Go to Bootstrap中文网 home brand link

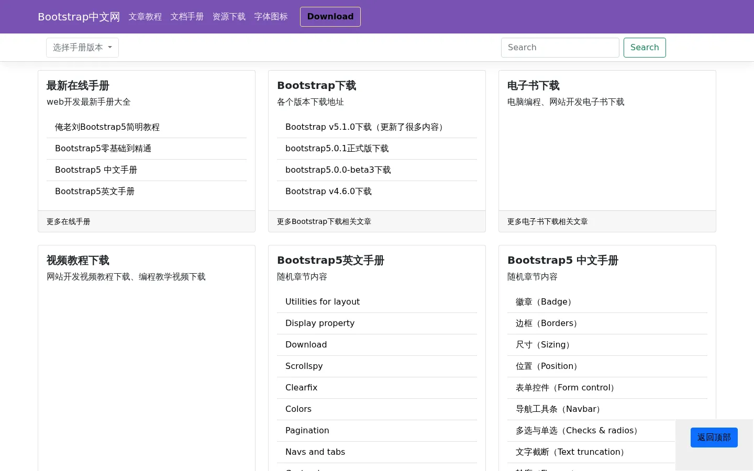click(79, 17)
